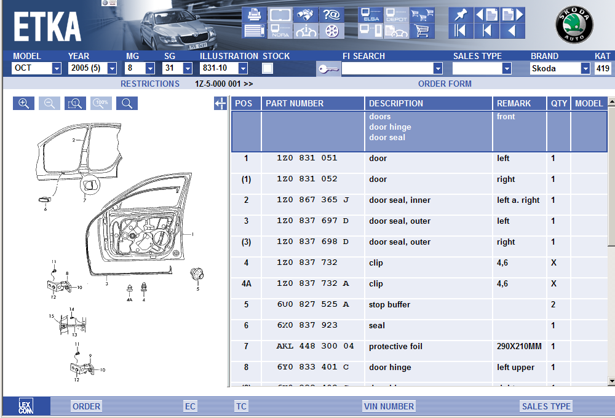
Task: Click the film reel icon
Action: click(x=331, y=31)
